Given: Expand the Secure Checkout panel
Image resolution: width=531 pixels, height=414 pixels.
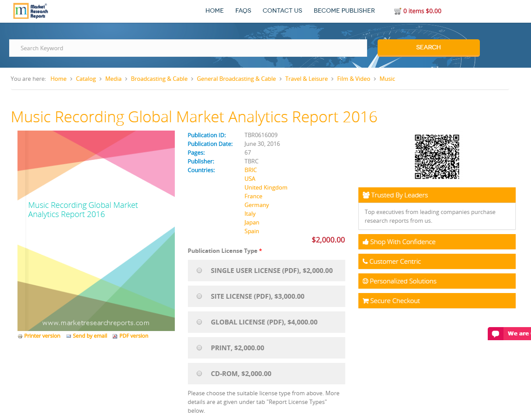Looking at the screenshot, I should pos(437,301).
